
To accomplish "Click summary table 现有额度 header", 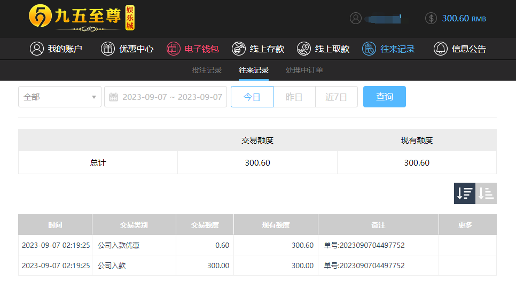I will (x=417, y=140).
